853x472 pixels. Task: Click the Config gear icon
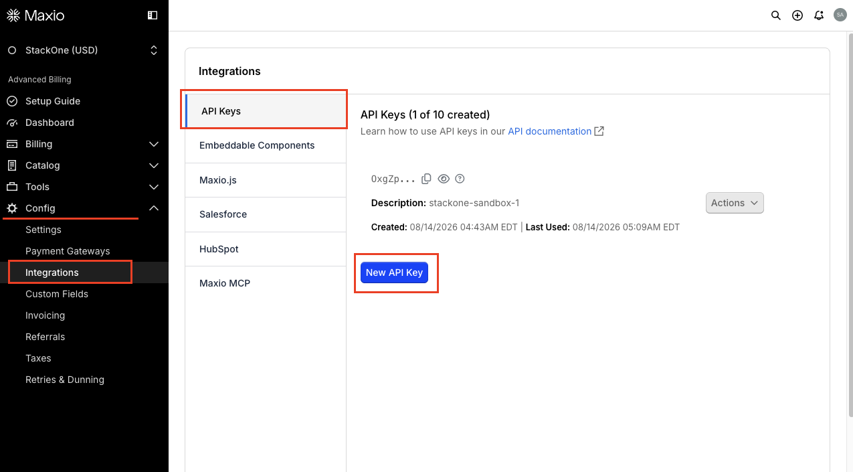[12, 208]
